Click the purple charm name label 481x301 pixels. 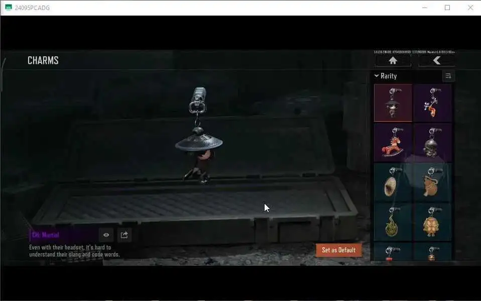[45, 235]
